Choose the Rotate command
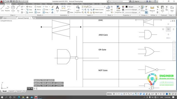This screenshot has width=177, height=99. pyautogui.click(x=38, y=7)
